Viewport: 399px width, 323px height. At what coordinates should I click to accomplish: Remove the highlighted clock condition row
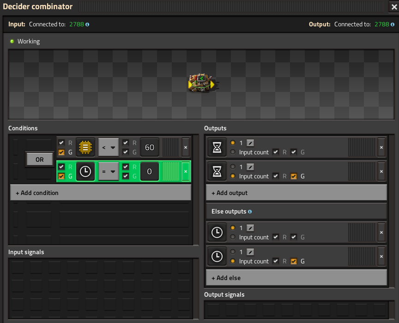pyautogui.click(x=186, y=171)
